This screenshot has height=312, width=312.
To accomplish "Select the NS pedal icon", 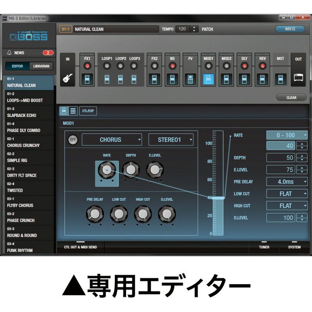I will [172, 79].
